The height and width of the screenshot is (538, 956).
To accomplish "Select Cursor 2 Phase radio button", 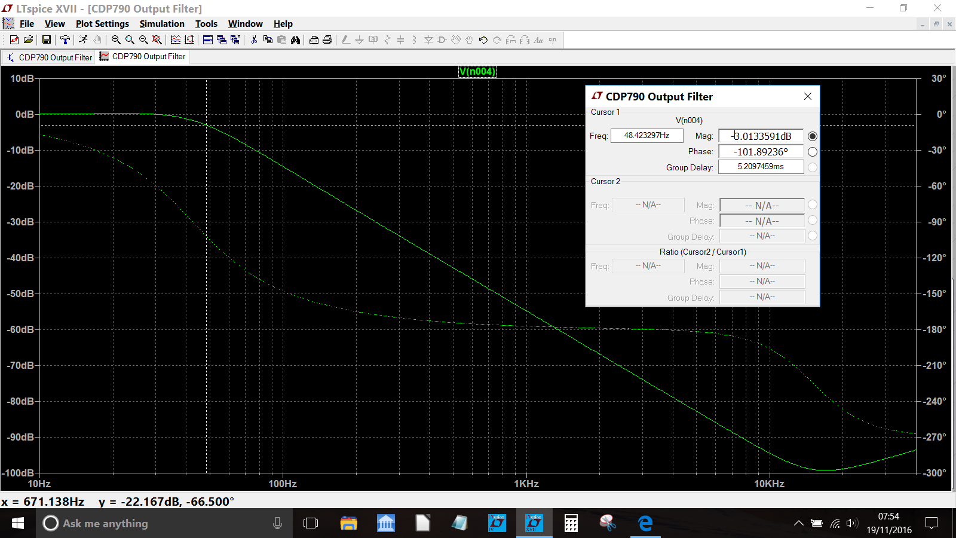I will point(813,220).
